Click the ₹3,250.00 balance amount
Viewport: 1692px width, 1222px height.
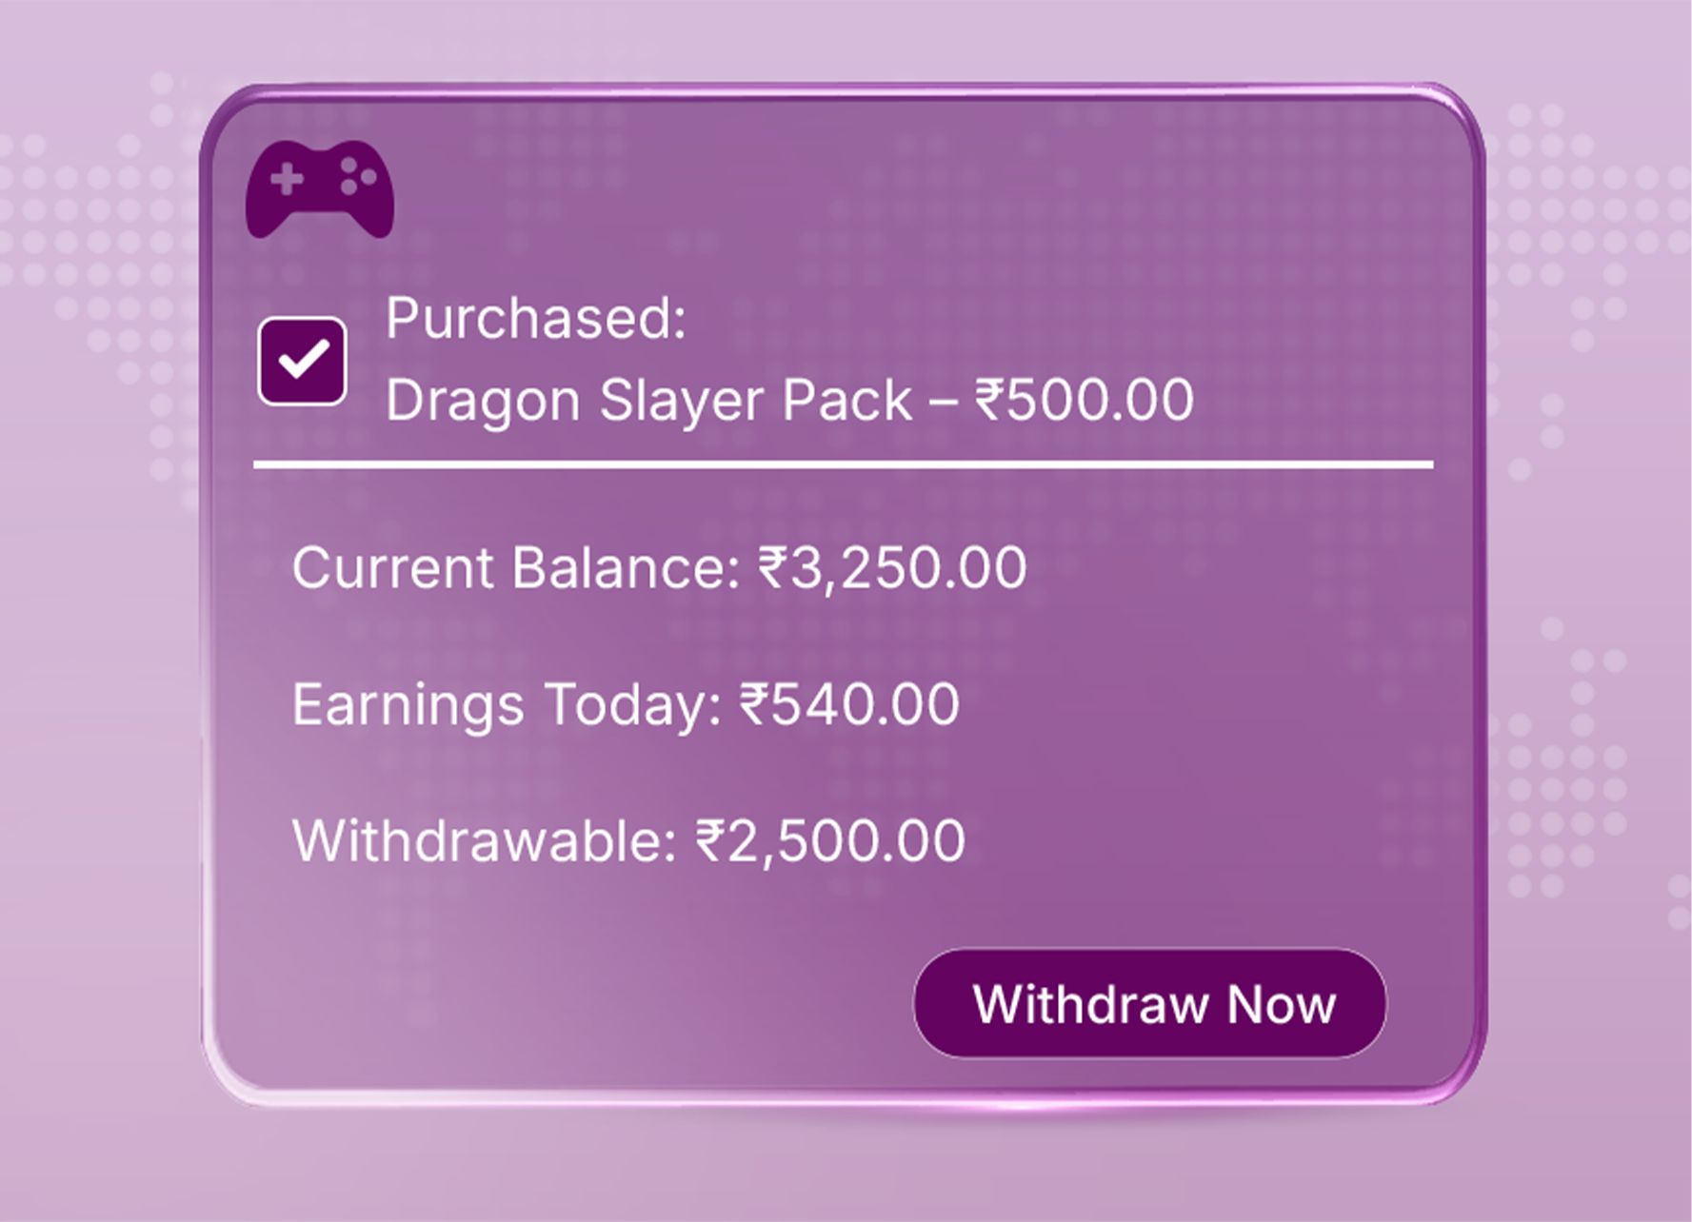(893, 568)
